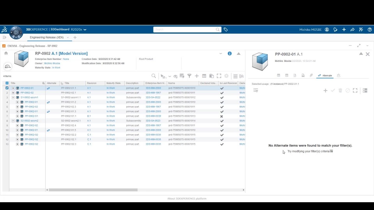The width and height of the screenshot is (374, 210).
Task: Expand selection mode dropdown arrow
Action: click(169, 77)
